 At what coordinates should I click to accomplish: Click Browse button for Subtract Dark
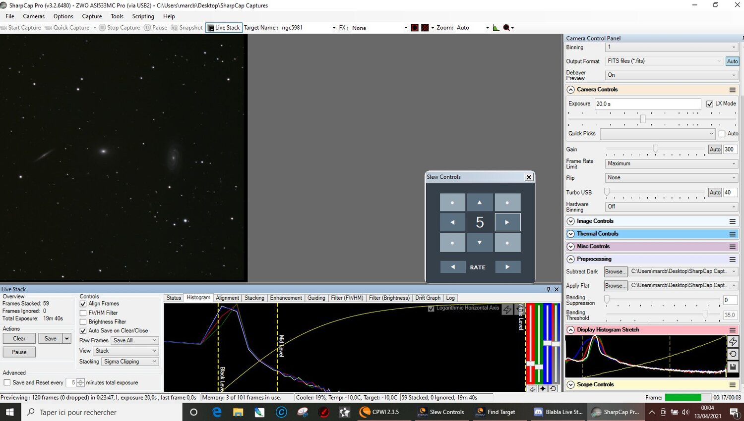[x=615, y=271]
